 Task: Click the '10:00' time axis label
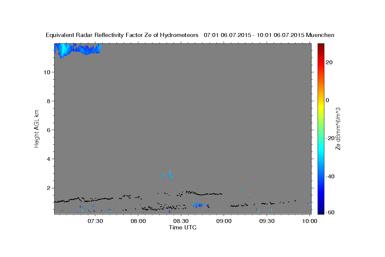coord(309,221)
